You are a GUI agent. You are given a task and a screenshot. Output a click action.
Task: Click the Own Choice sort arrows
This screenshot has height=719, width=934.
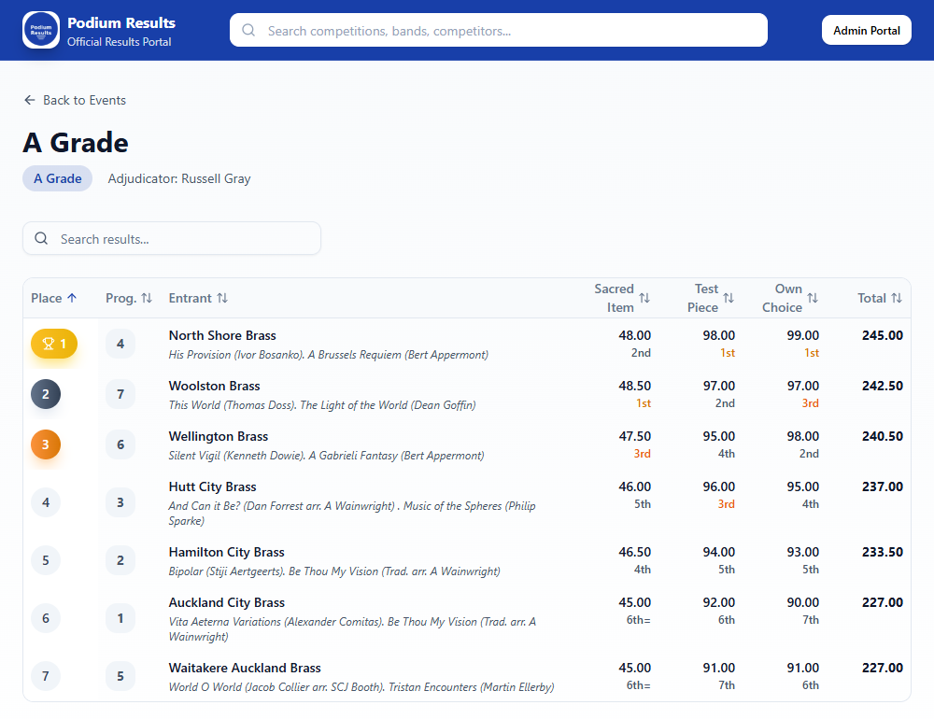click(813, 298)
